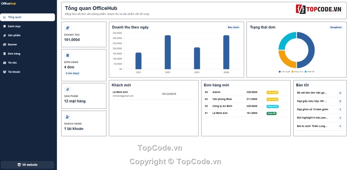Click the Tài khoản users icon
The height and width of the screenshot is (170, 350).
tap(4, 72)
